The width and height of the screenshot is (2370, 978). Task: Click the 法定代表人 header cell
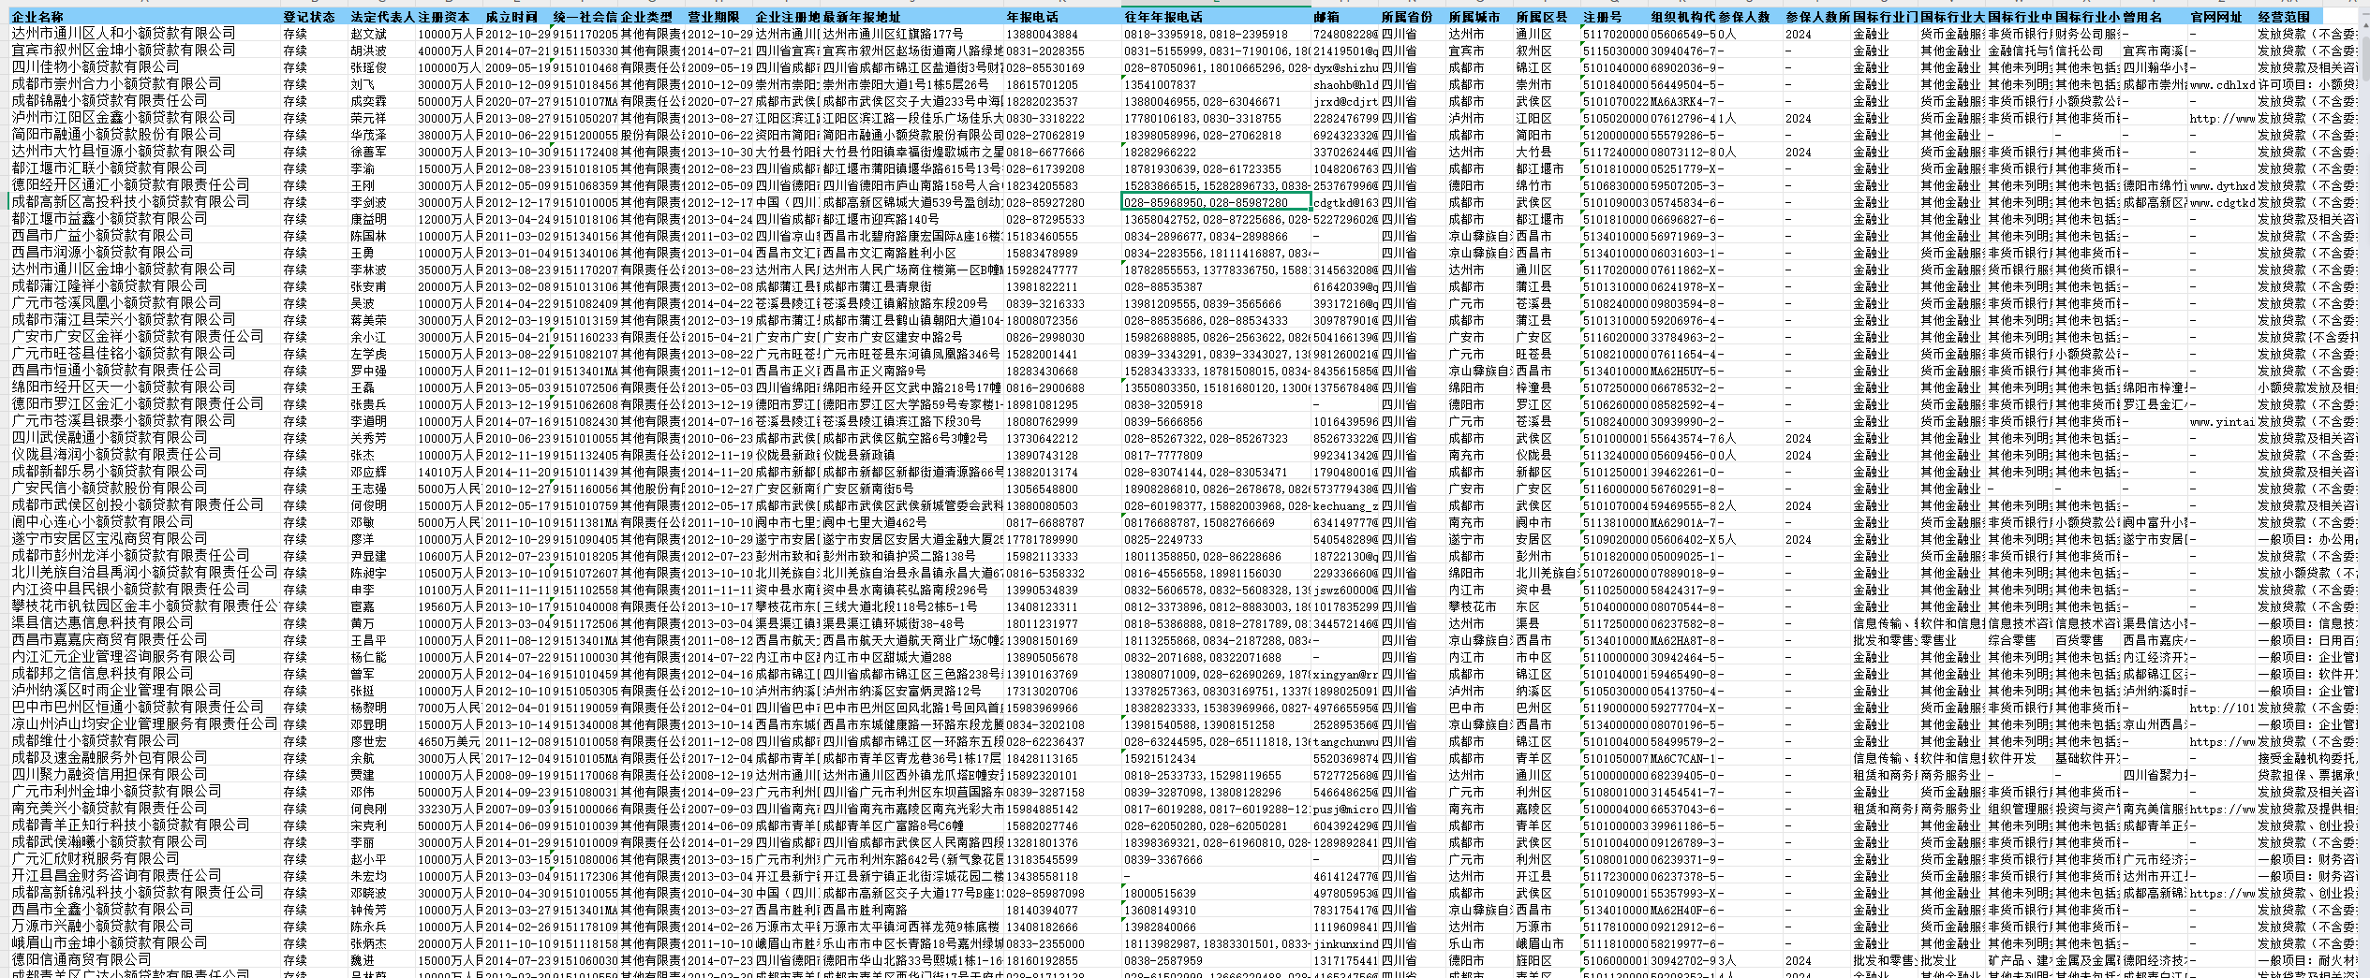381,17
